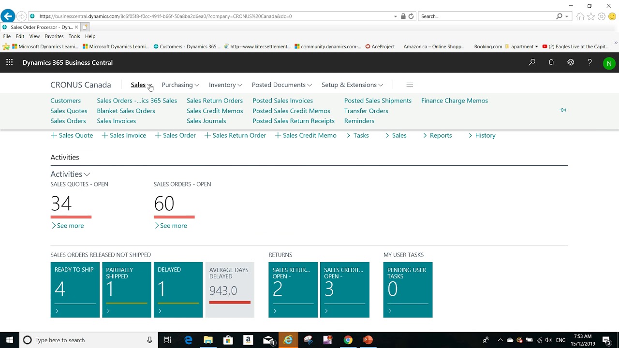
Task: Open PowerPoint from the taskbar
Action: (368, 340)
